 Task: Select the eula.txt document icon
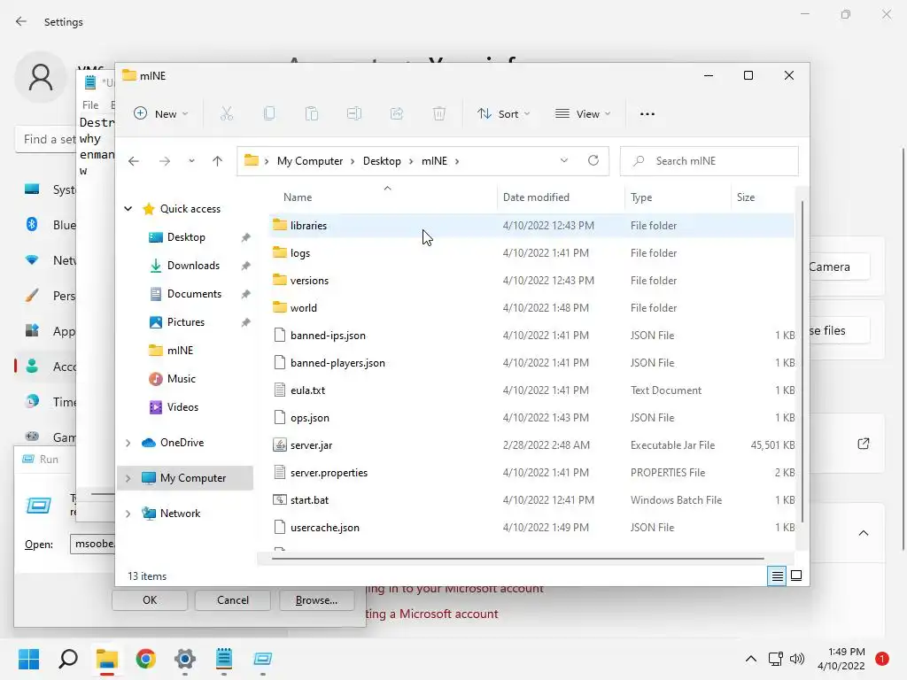pyautogui.click(x=280, y=390)
